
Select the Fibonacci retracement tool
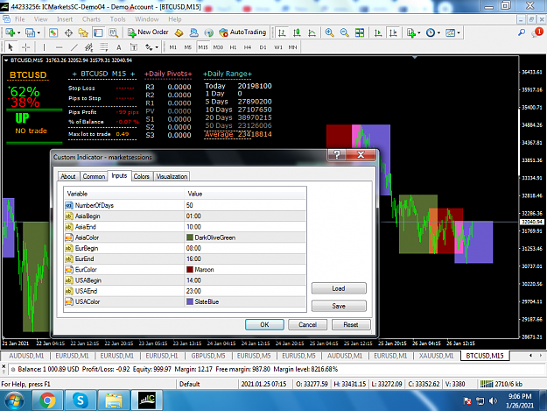(104, 47)
